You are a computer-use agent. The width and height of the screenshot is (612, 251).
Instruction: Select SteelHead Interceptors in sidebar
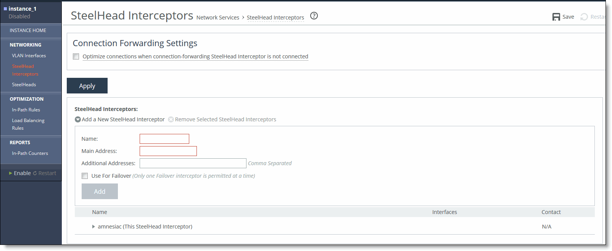25,70
